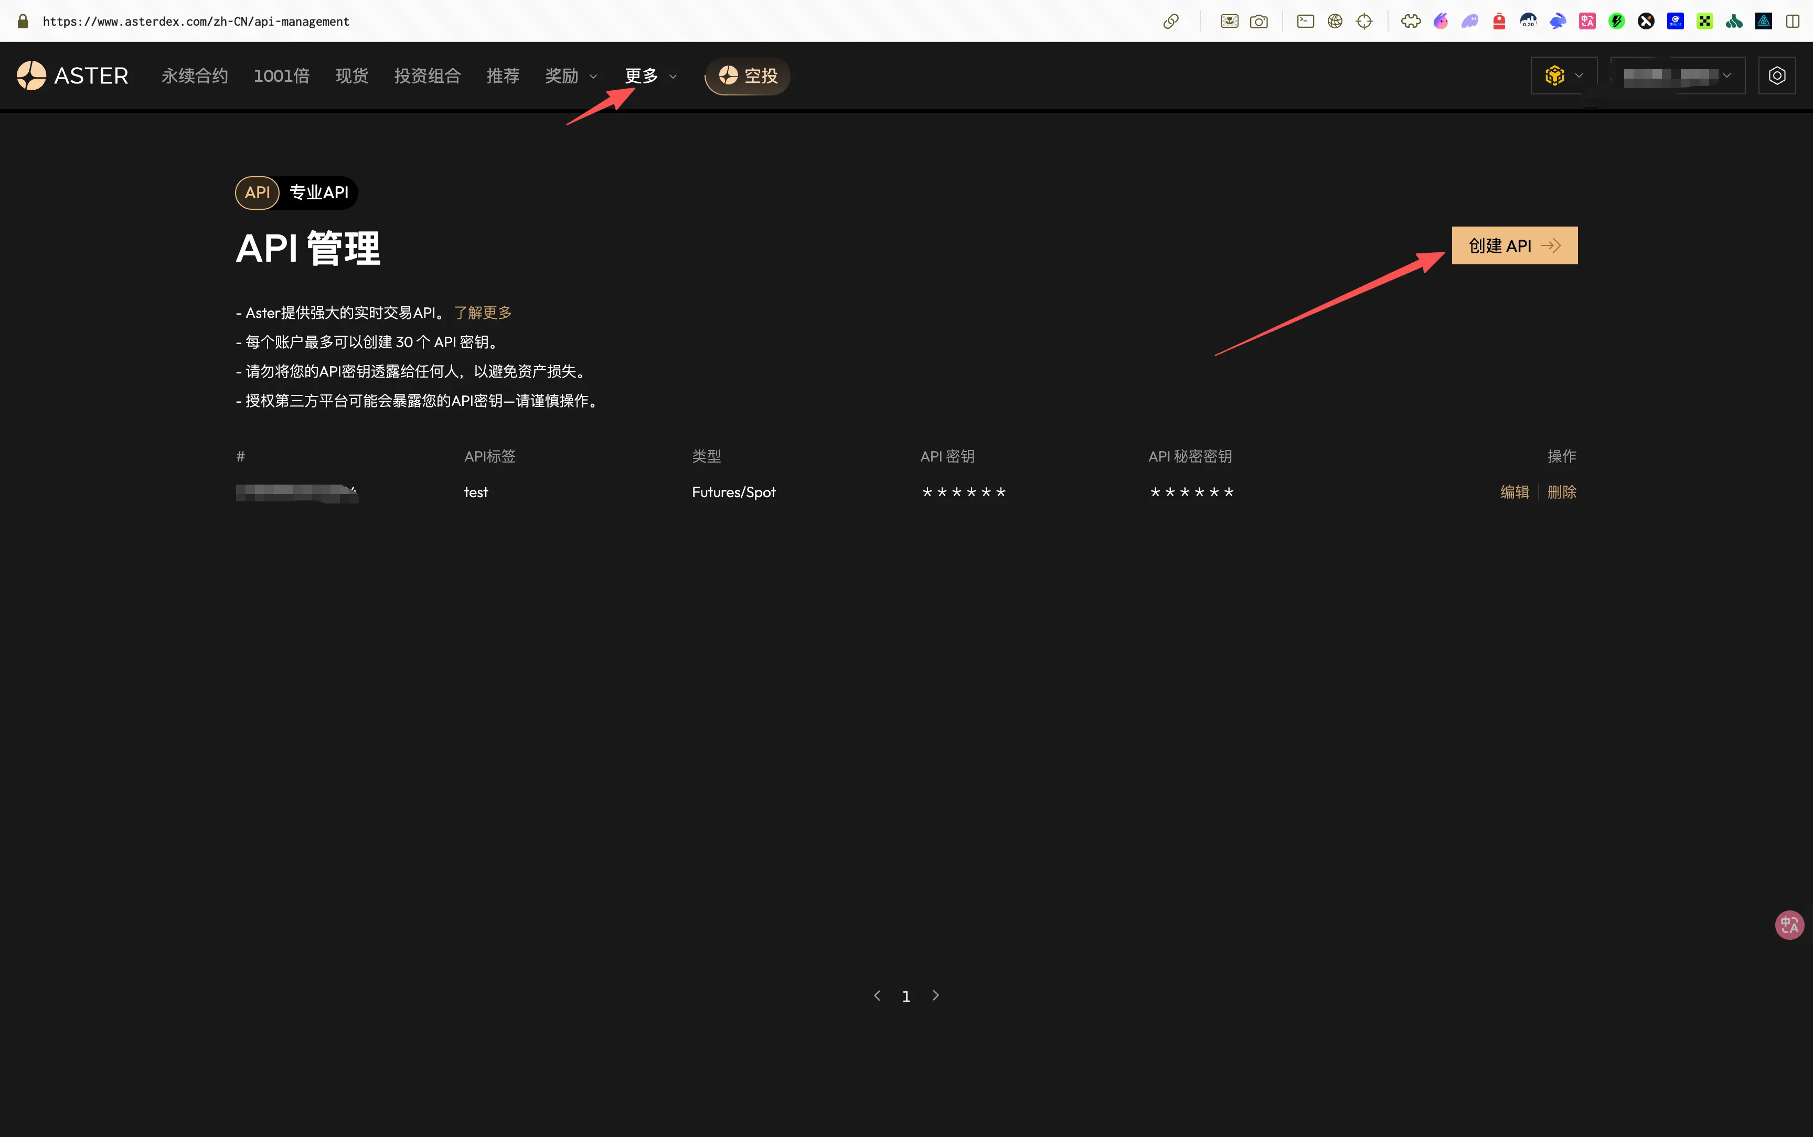1813x1137 pixels.
Task: Open the 了解更多 link
Action: [482, 312]
